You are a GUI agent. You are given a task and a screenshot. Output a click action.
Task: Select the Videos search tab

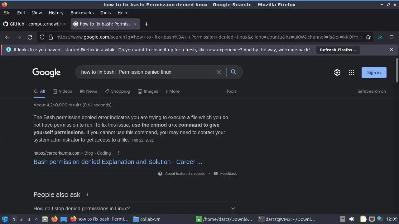[62, 91]
